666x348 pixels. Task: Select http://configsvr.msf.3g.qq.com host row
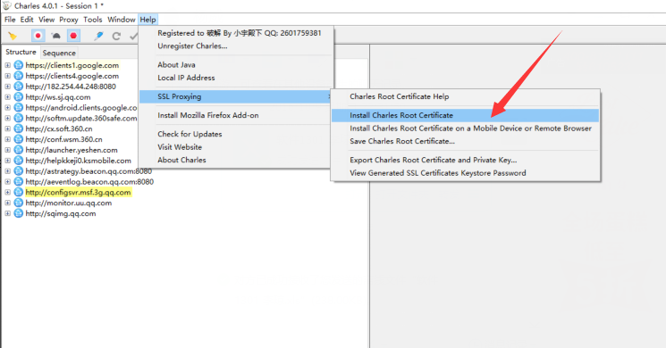pos(78,193)
